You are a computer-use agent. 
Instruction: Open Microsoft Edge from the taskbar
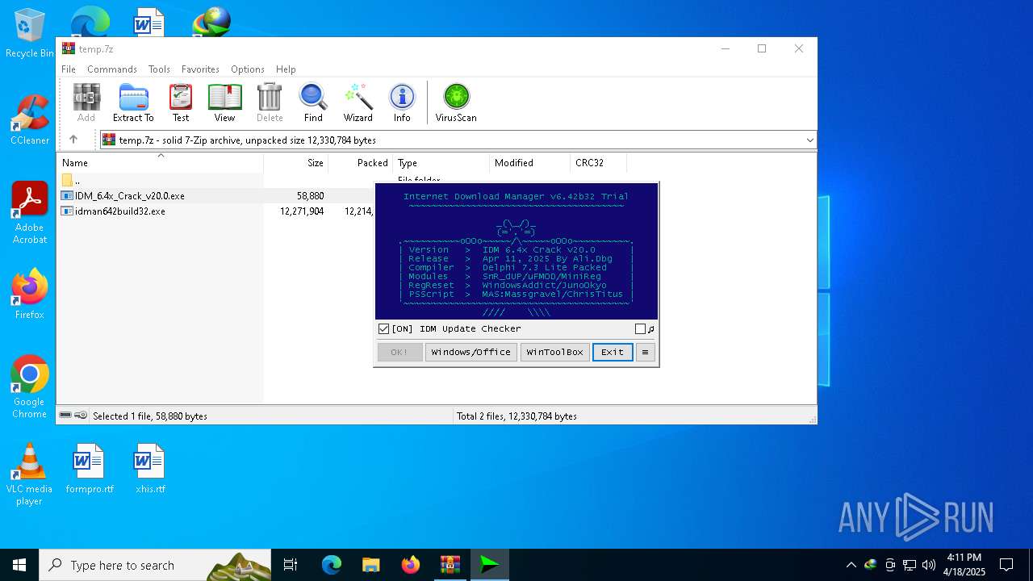point(332,565)
